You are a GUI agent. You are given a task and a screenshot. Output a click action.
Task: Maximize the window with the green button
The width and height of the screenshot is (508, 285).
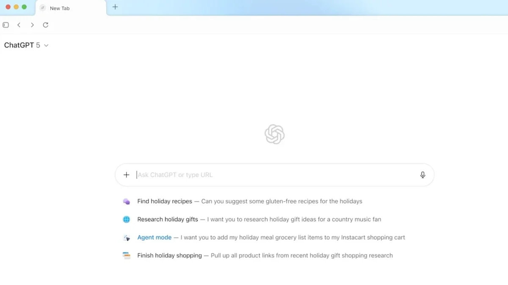point(24,7)
